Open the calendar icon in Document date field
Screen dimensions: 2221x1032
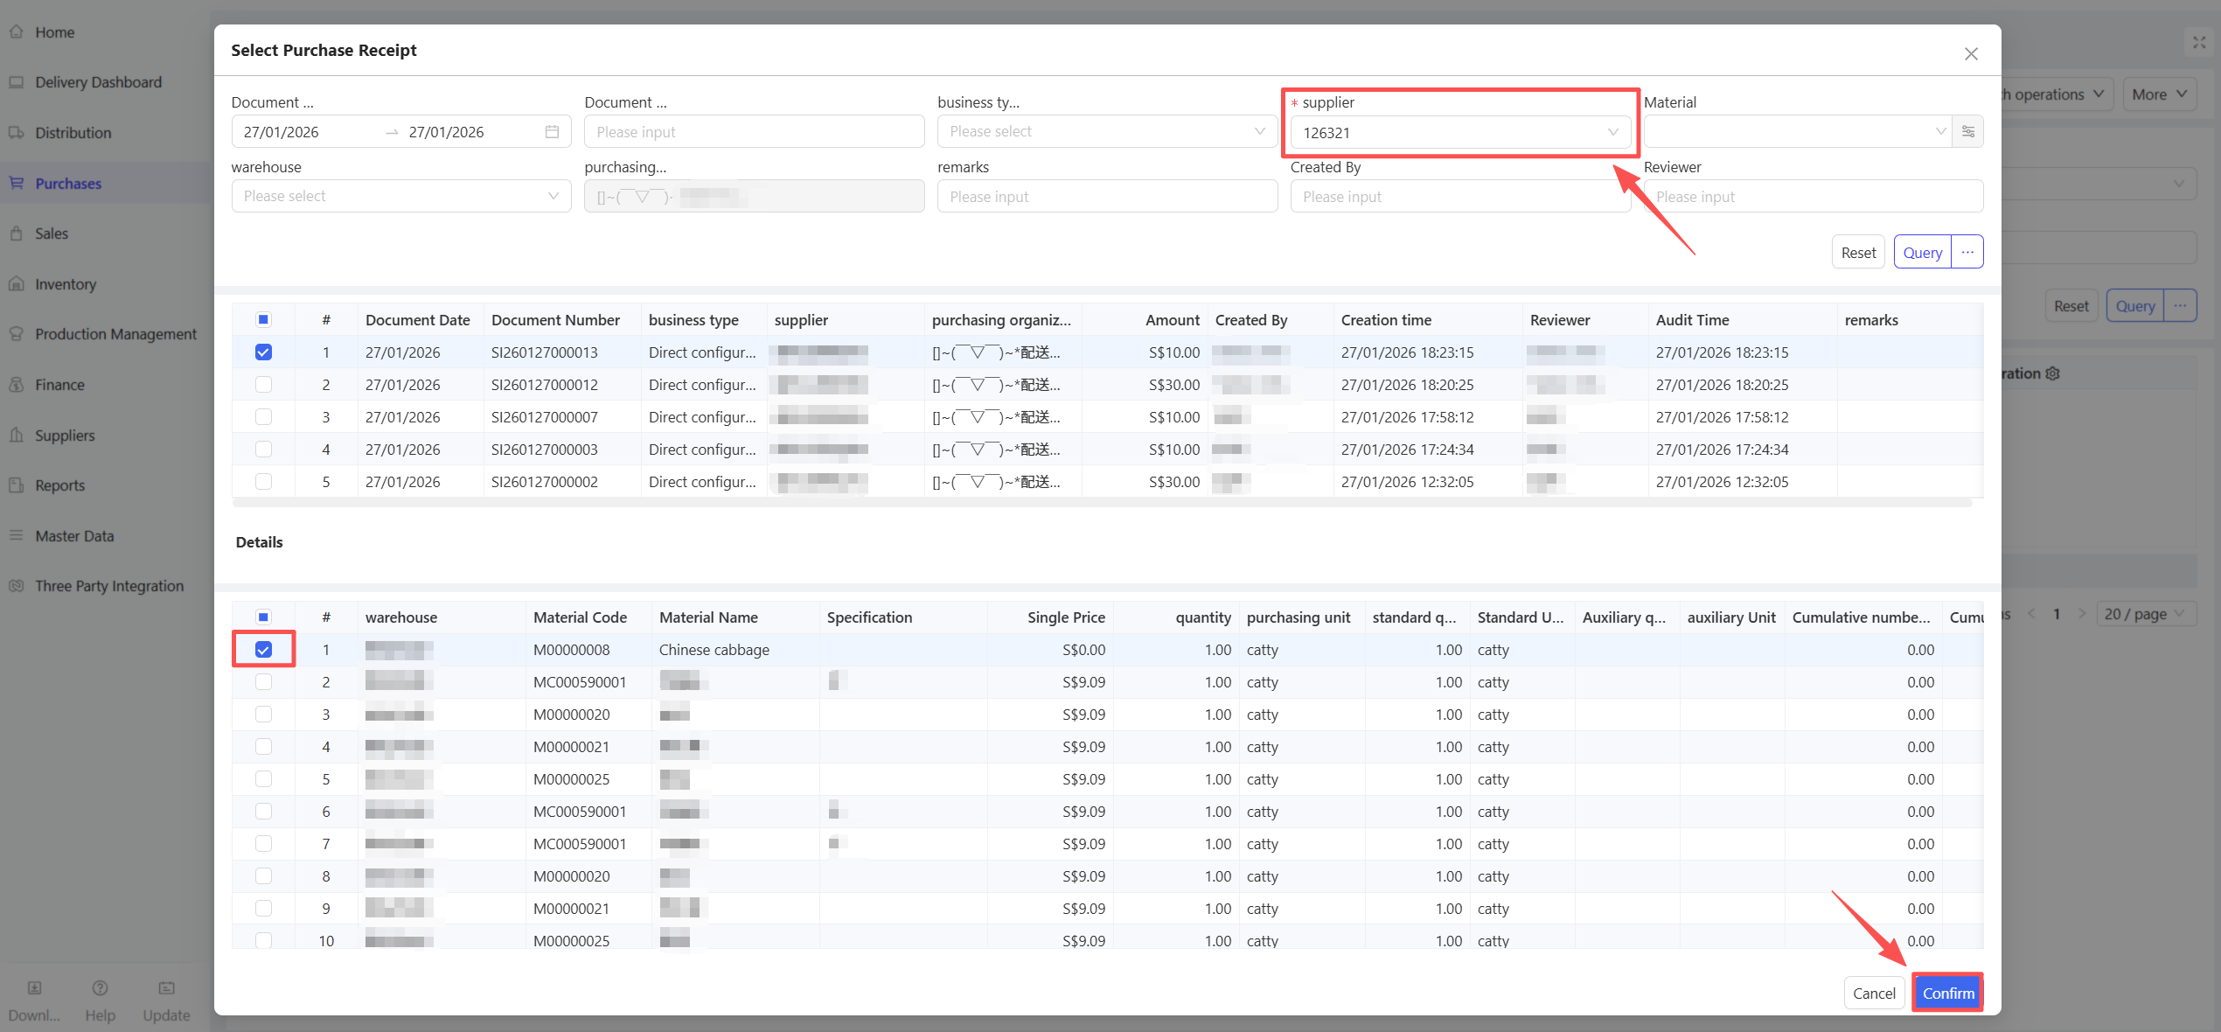click(552, 132)
